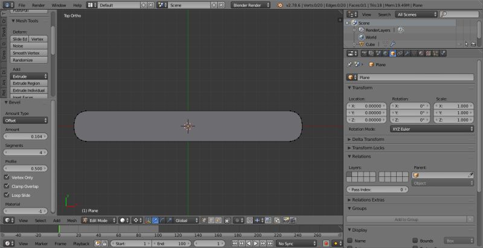Toggle the 3D manipulator widget icon

tap(148, 220)
